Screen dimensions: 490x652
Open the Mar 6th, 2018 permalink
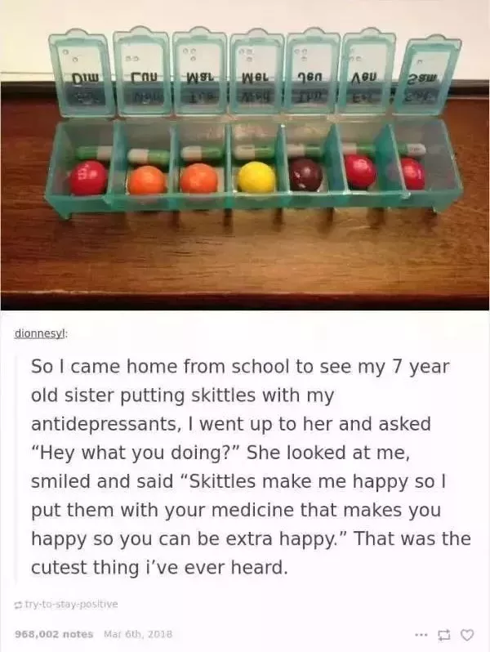pyautogui.click(x=137, y=634)
